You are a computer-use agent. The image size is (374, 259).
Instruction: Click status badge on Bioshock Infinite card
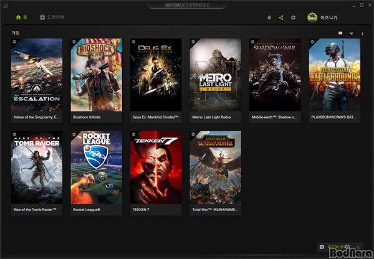click(x=74, y=42)
